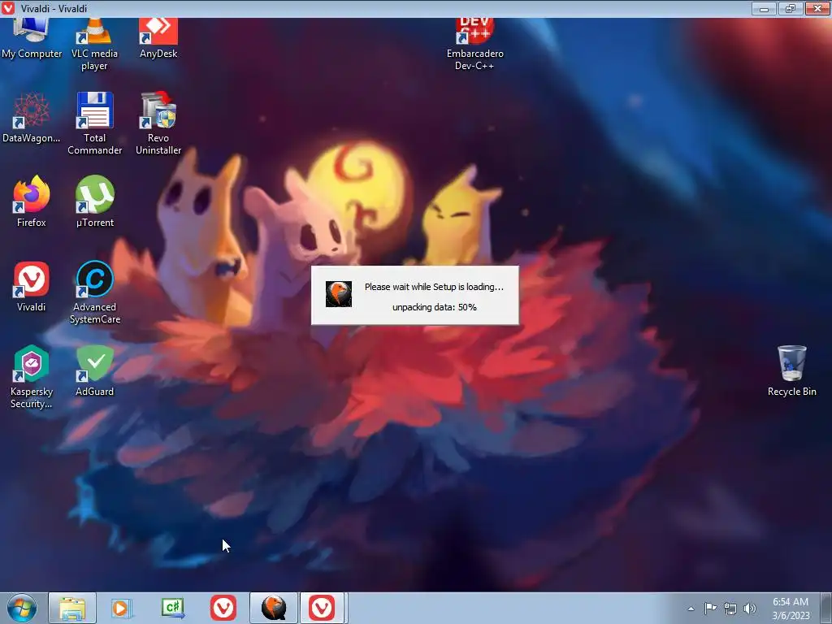Open Windows Explorer from the taskbar
The height and width of the screenshot is (624, 832).
click(72, 608)
